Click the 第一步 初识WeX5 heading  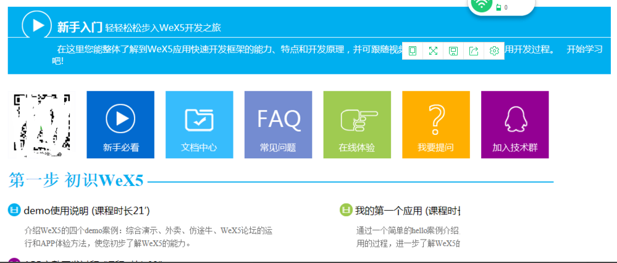(77, 180)
